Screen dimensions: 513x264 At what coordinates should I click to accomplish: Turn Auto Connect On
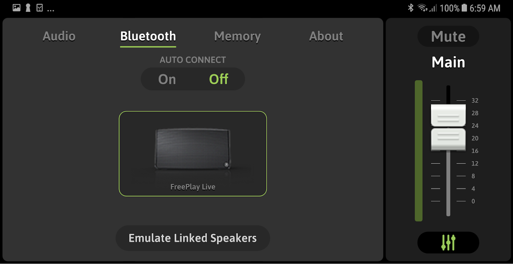click(167, 79)
